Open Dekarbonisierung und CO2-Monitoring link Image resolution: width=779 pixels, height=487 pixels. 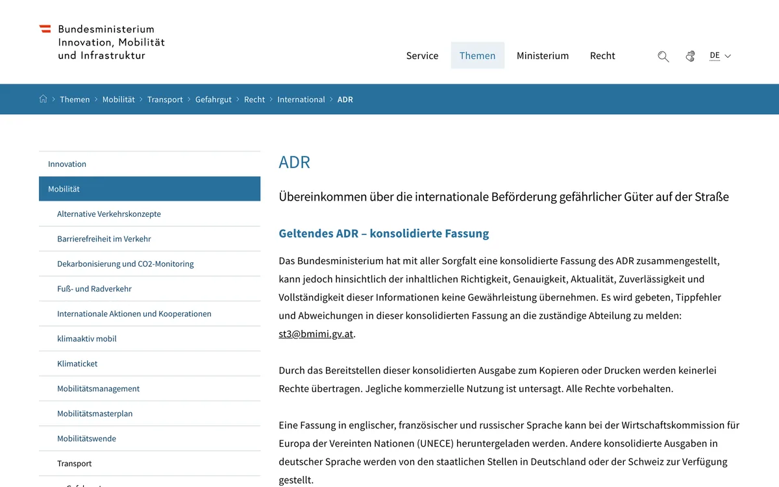pyautogui.click(x=149, y=264)
